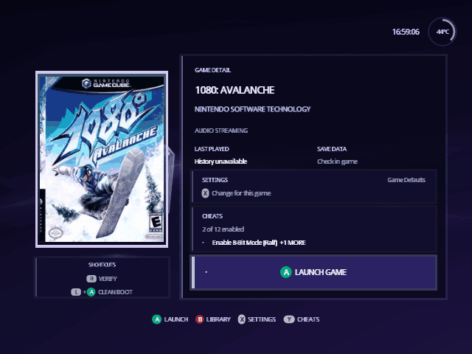Screen dimensions: 472x354
Task: Click the R button icon next to Verify
Action: (91, 279)
